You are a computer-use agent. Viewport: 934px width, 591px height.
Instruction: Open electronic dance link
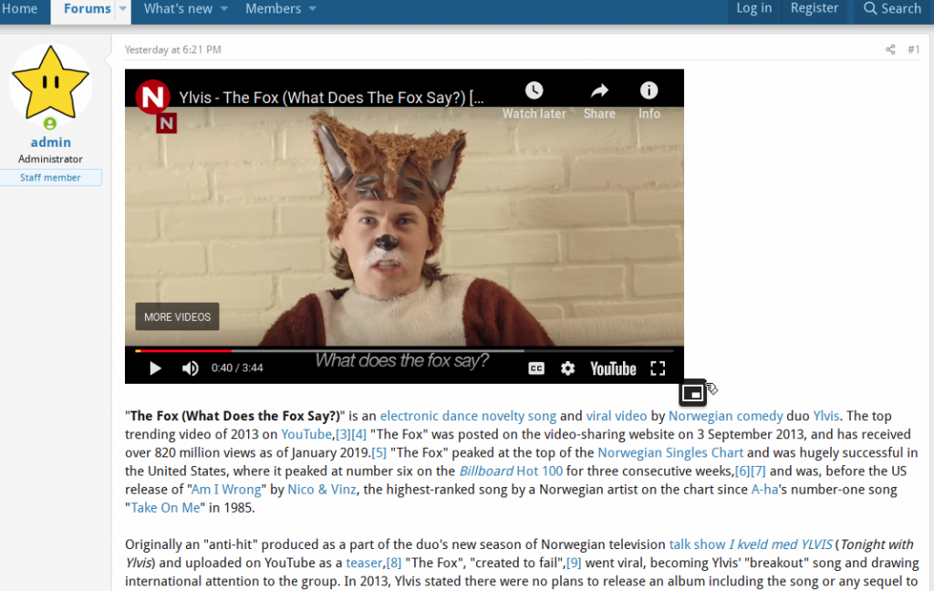coord(429,416)
